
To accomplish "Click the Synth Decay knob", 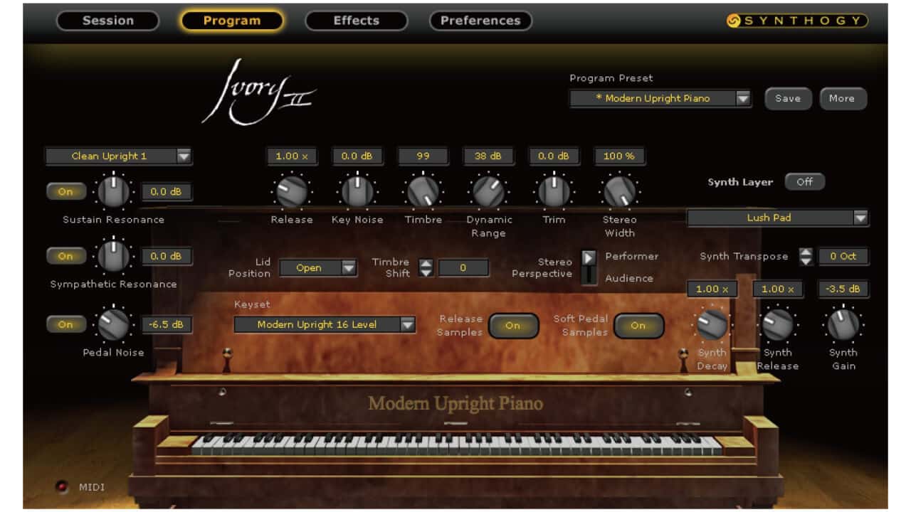I will 712,324.
